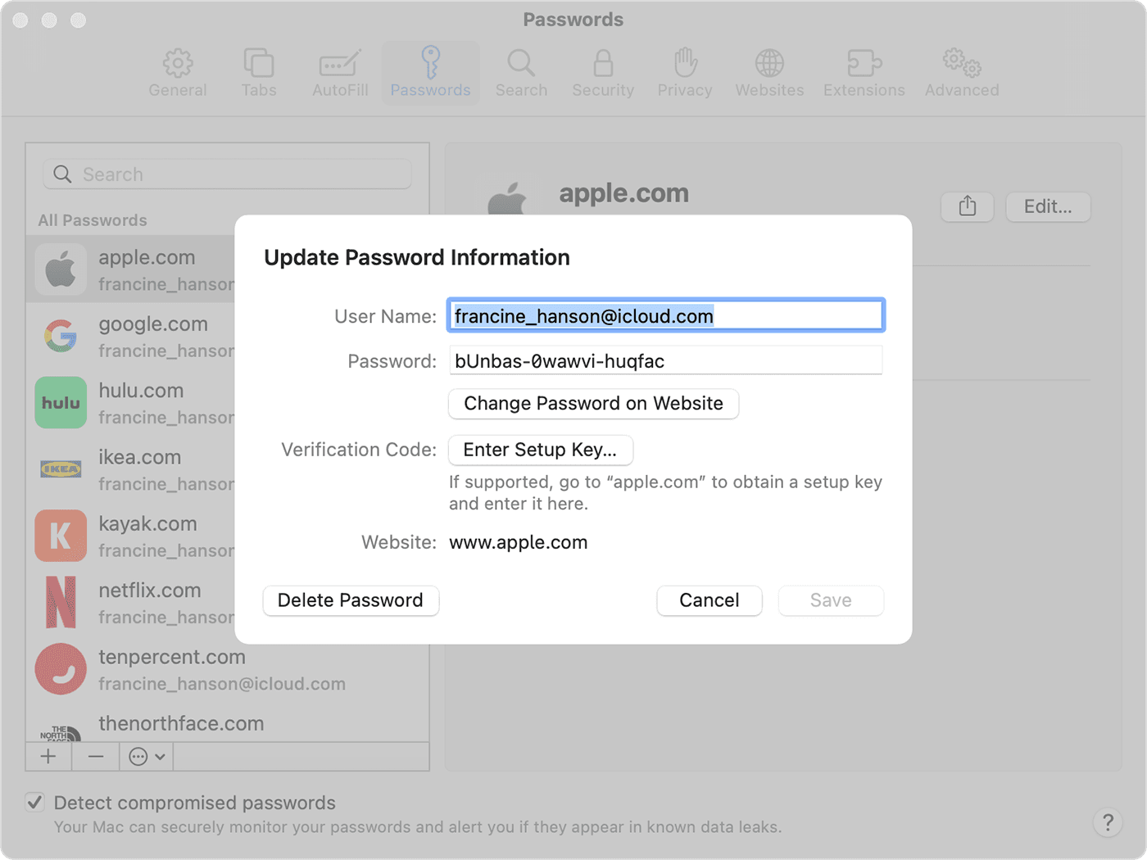This screenshot has height=860, width=1147.
Task: Click the User Name input field
Action: (x=665, y=316)
